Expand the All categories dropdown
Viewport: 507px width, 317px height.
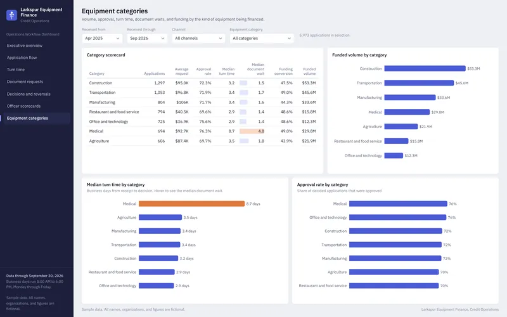(x=262, y=38)
